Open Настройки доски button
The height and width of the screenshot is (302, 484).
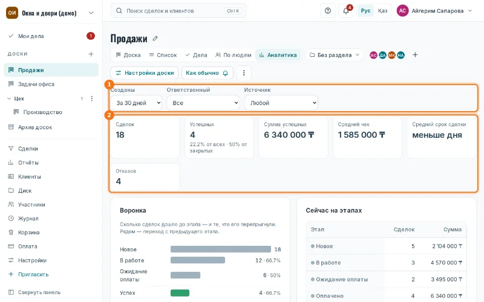[145, 73]
